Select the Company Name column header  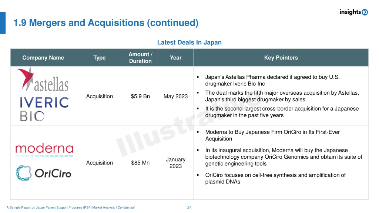(43, 57)
